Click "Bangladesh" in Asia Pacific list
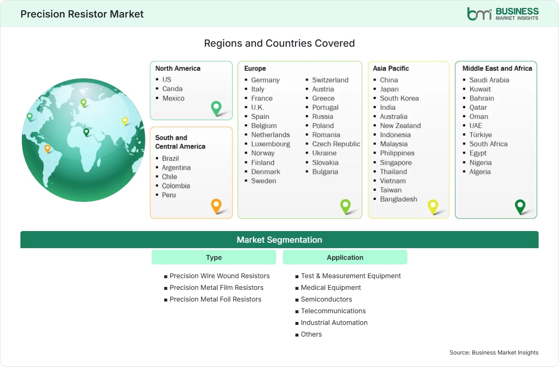559x367 pixels. tap(399, 199)
